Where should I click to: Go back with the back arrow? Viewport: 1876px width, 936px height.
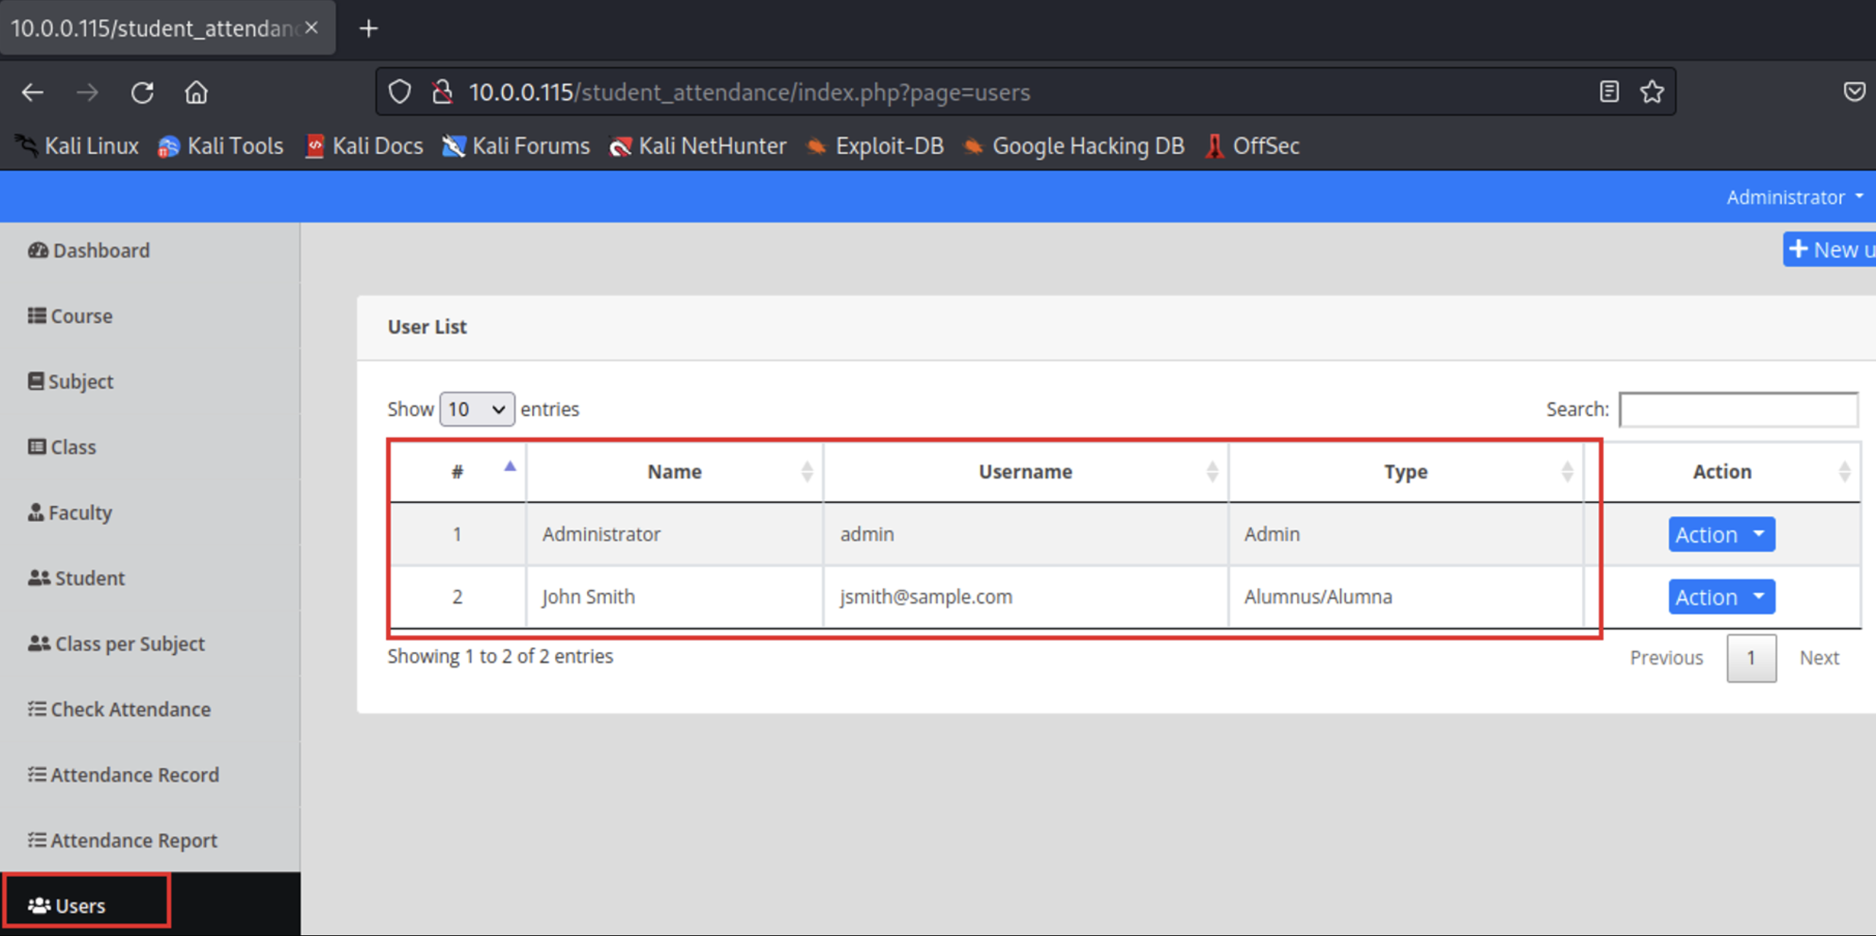pyautogui.click(x=33, y=93)
